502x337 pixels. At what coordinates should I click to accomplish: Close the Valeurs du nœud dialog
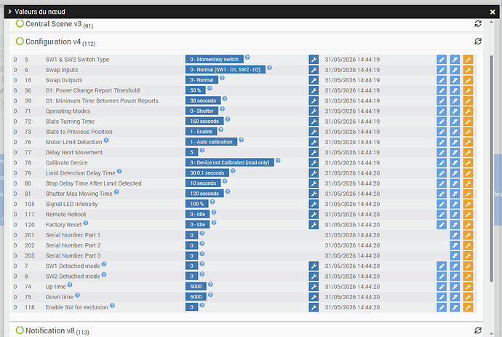point(493,12)
